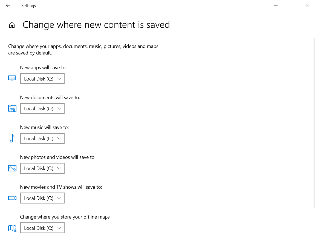Screen dimensions: 315x238
Task: Click the music note icon
Action: [12, 139]
